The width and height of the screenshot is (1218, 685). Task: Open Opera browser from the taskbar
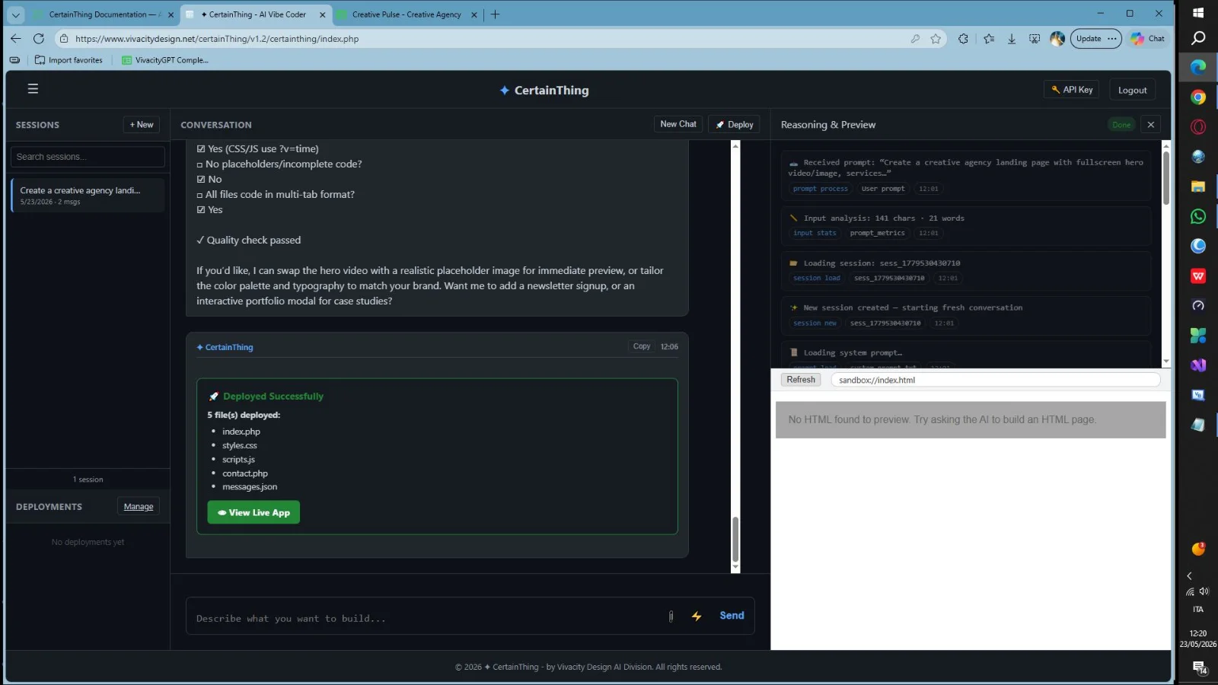pyautogui.click(x=1198, y=127)
